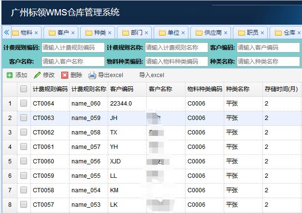
Task: Close the 客户 tab
Action: (x=73, y=33)
